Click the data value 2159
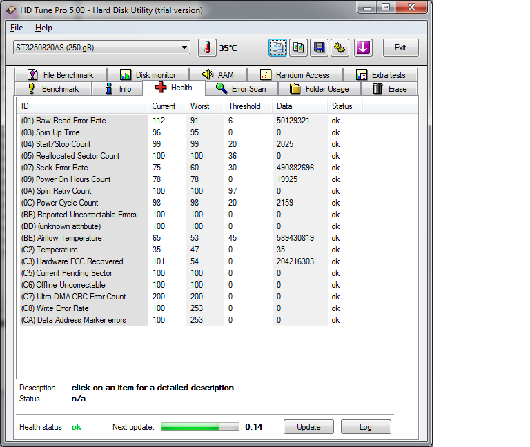This screenshot has width=530, height=447. [x=285, y=203]
